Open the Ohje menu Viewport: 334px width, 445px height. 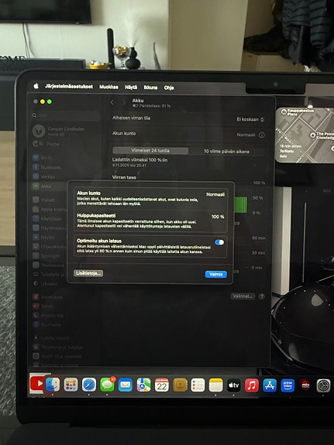tap(169, 87)
